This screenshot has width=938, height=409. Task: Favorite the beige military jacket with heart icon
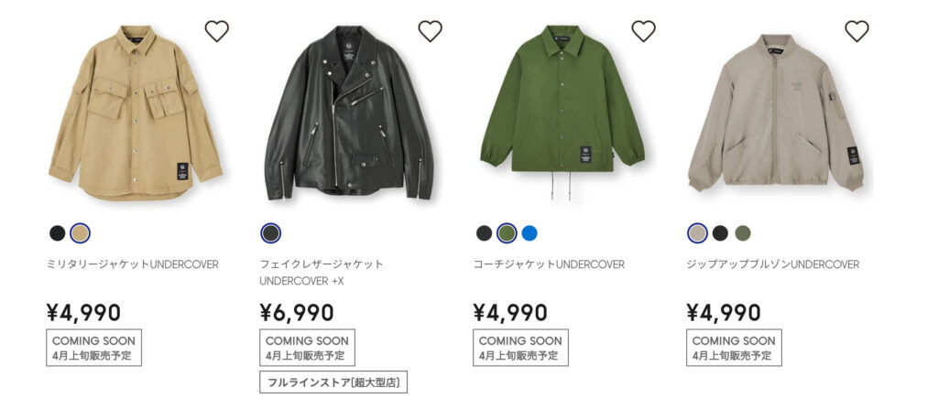(216, 31)
